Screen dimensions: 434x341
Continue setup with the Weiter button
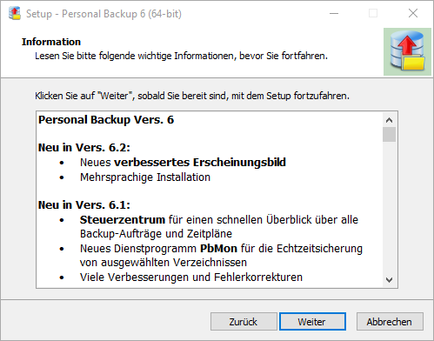click(x=312, y=322)
